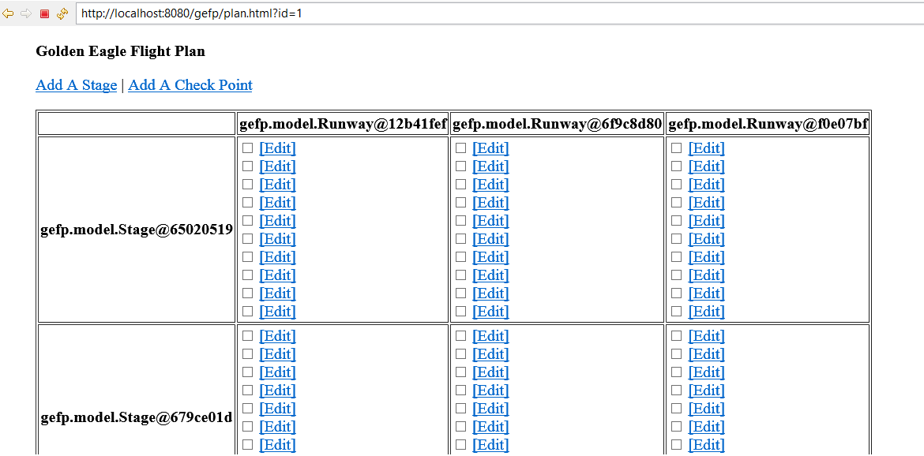Image resolution: width=924 pixels, height=456 pixels.
Task: Check first checkbox under Runway@f0e07bf for Stage@679ce01d
Action: coord(677,336)
